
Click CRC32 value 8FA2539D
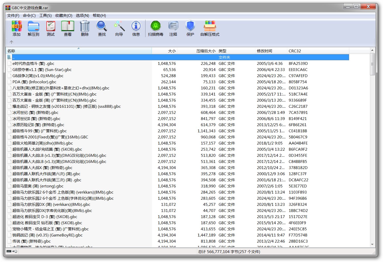(x=298, y=64)
